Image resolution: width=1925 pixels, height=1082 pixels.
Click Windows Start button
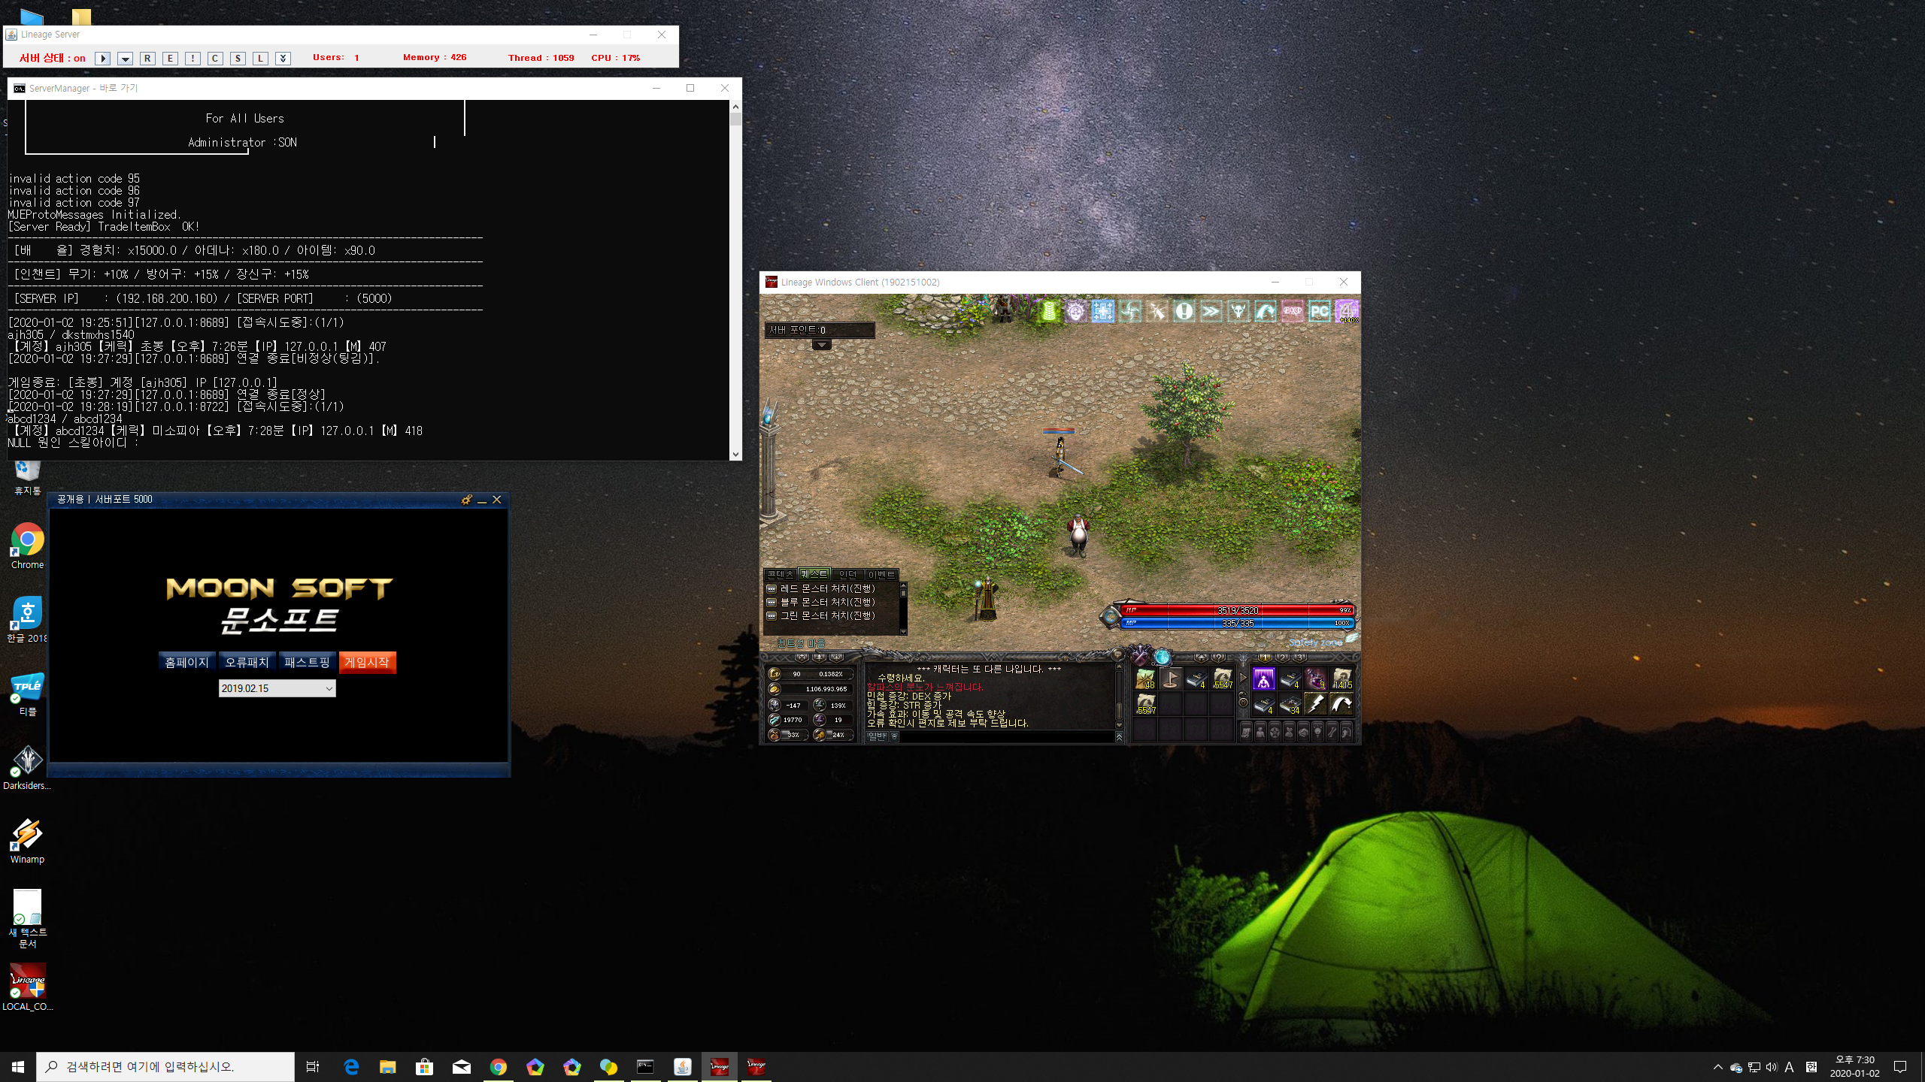pos(18,1066)
